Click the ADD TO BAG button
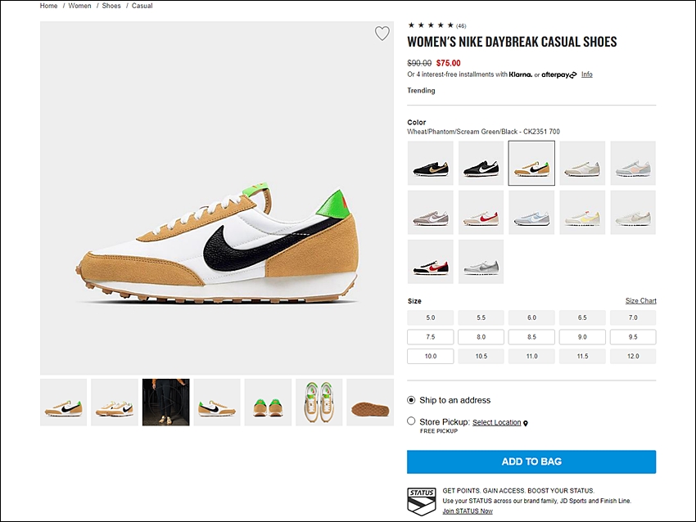The width and height of the screenshot is (696, 522). [531, 461]
